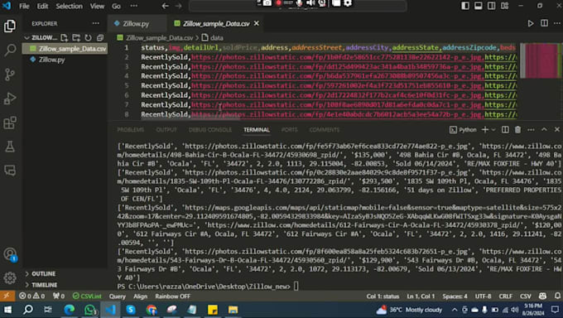Split the terminal panel
The image size is (563, 318).
tap(505, 130)
